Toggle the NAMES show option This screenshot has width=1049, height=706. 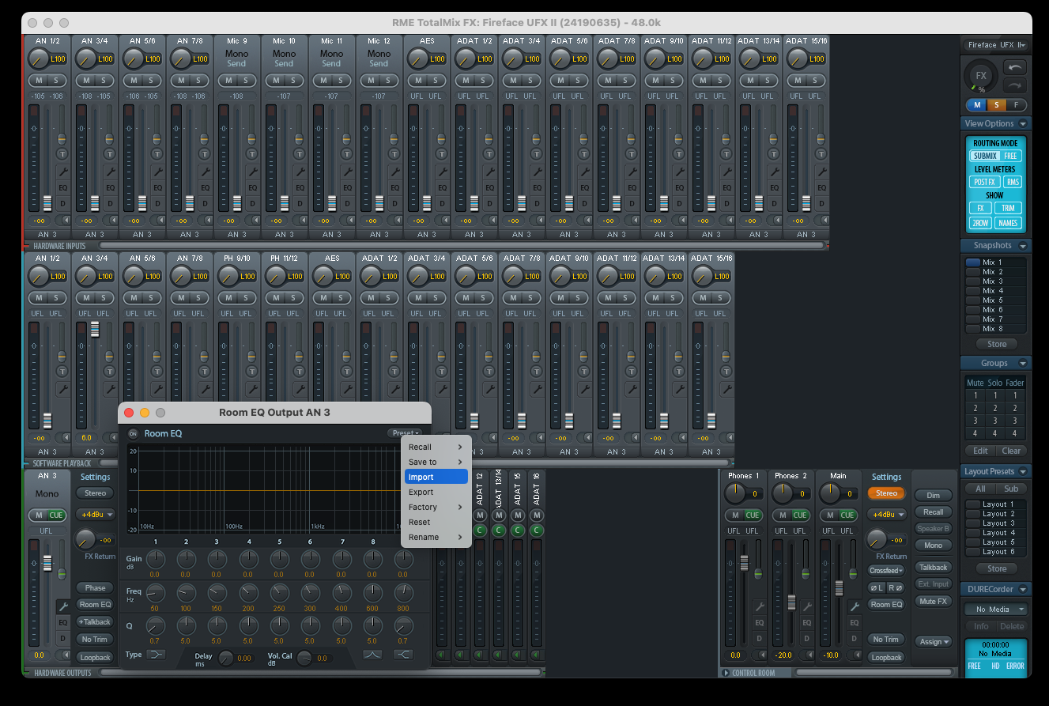[x=1008, y=223]
